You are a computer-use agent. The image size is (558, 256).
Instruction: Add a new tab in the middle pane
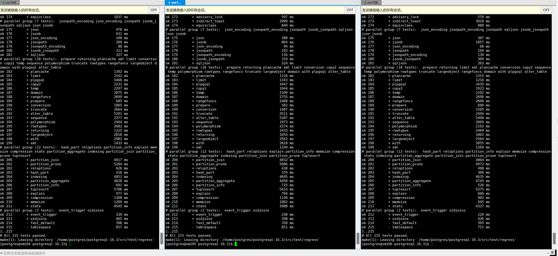click(x=187, y=2)
